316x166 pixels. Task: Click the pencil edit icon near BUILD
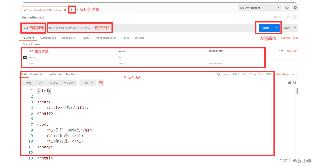click(x=287, y=17)
